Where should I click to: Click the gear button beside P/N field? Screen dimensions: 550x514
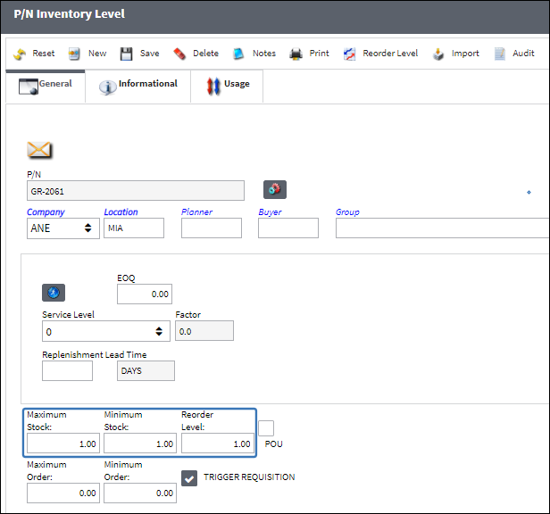click(x=275, y=190)
